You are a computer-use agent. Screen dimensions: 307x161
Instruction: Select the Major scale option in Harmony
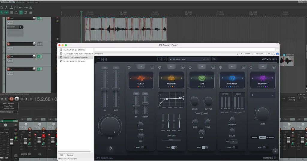(x=254, y=137)
